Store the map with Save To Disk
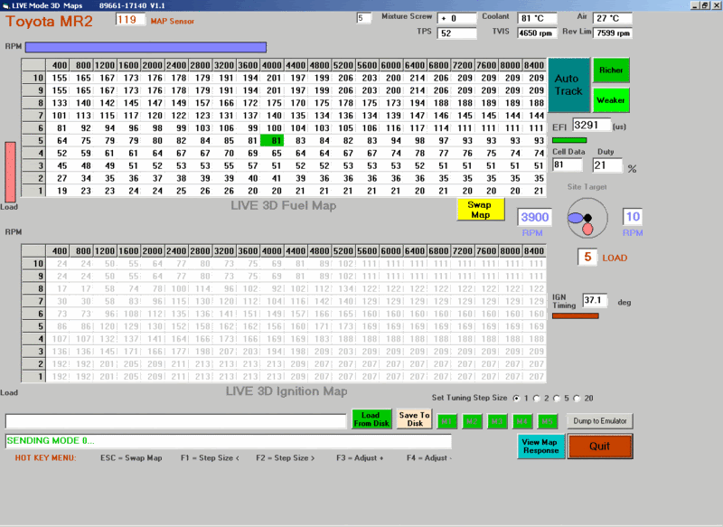Screen dimensions: 723x527 pyautogui.click(x=414, y=419)
